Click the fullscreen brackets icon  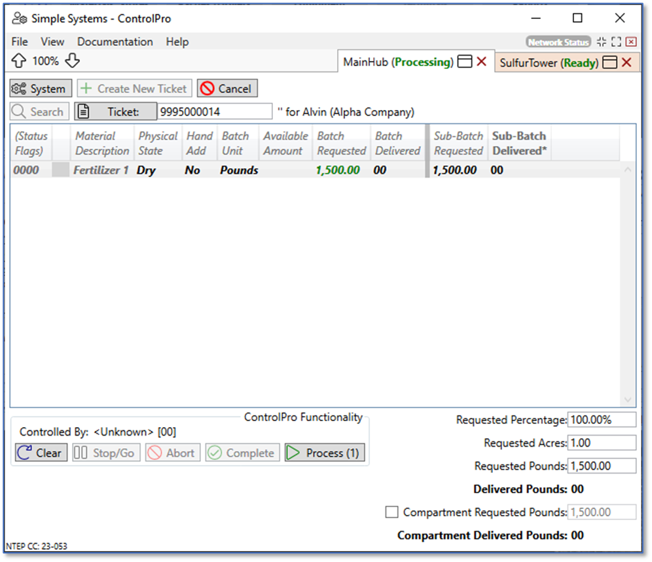(616, 43)
